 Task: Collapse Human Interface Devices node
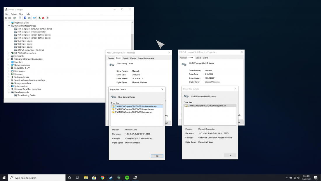click(x=9, y=26)
